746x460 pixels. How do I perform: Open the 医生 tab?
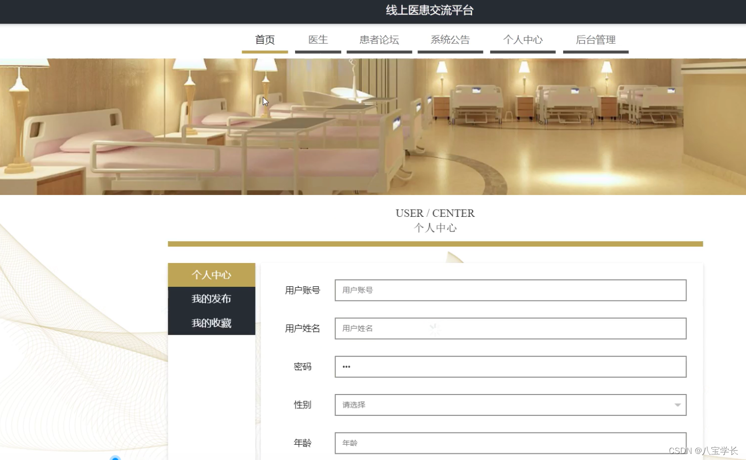point(317,40)
